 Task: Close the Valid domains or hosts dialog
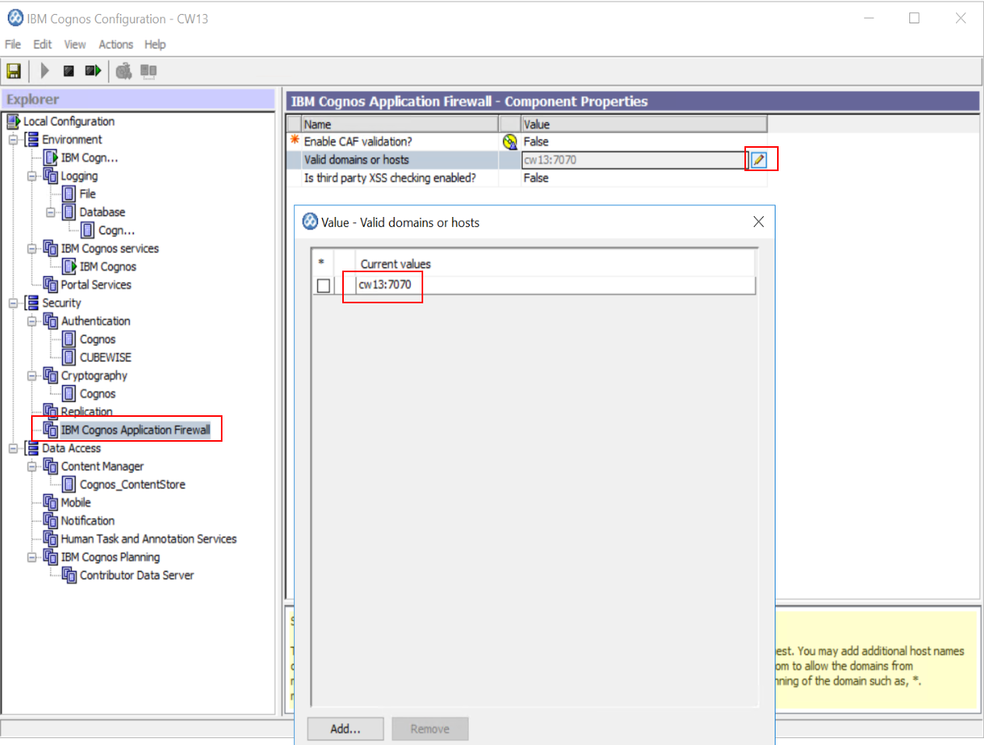point(758,222)
